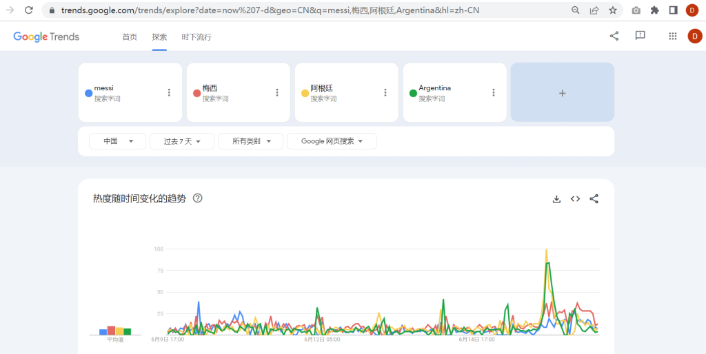Toggle the browser side panel icon
Screen dimensions: 706x354
pos(674,10)
